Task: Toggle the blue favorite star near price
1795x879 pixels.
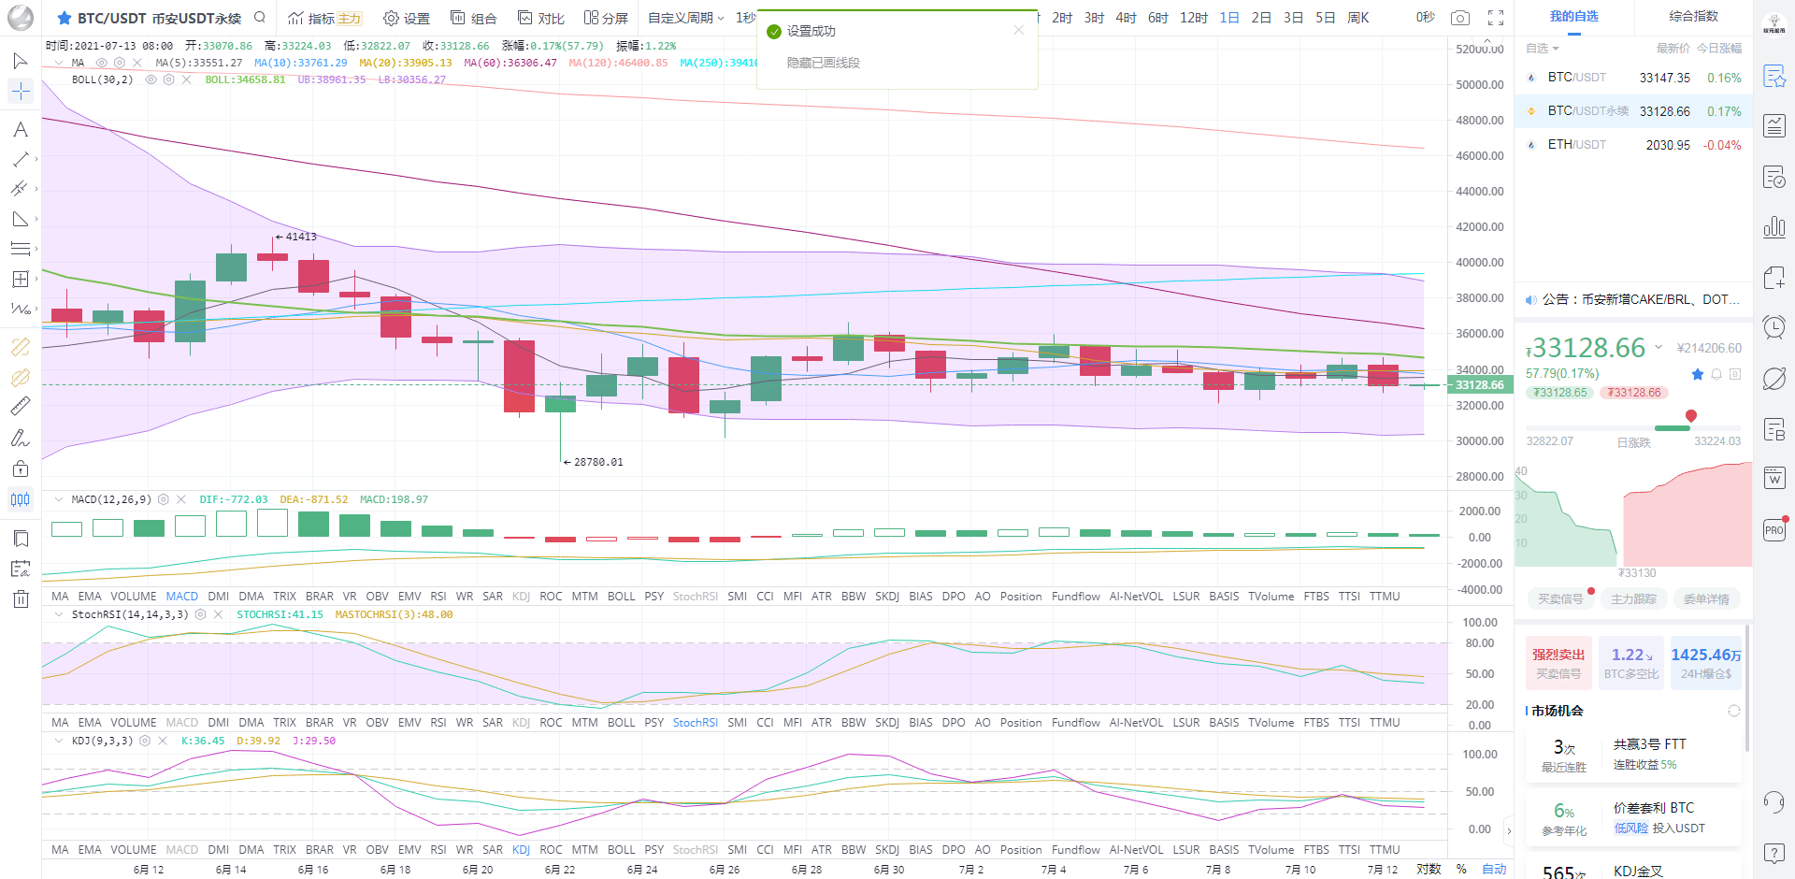Action: point(1698,374)
